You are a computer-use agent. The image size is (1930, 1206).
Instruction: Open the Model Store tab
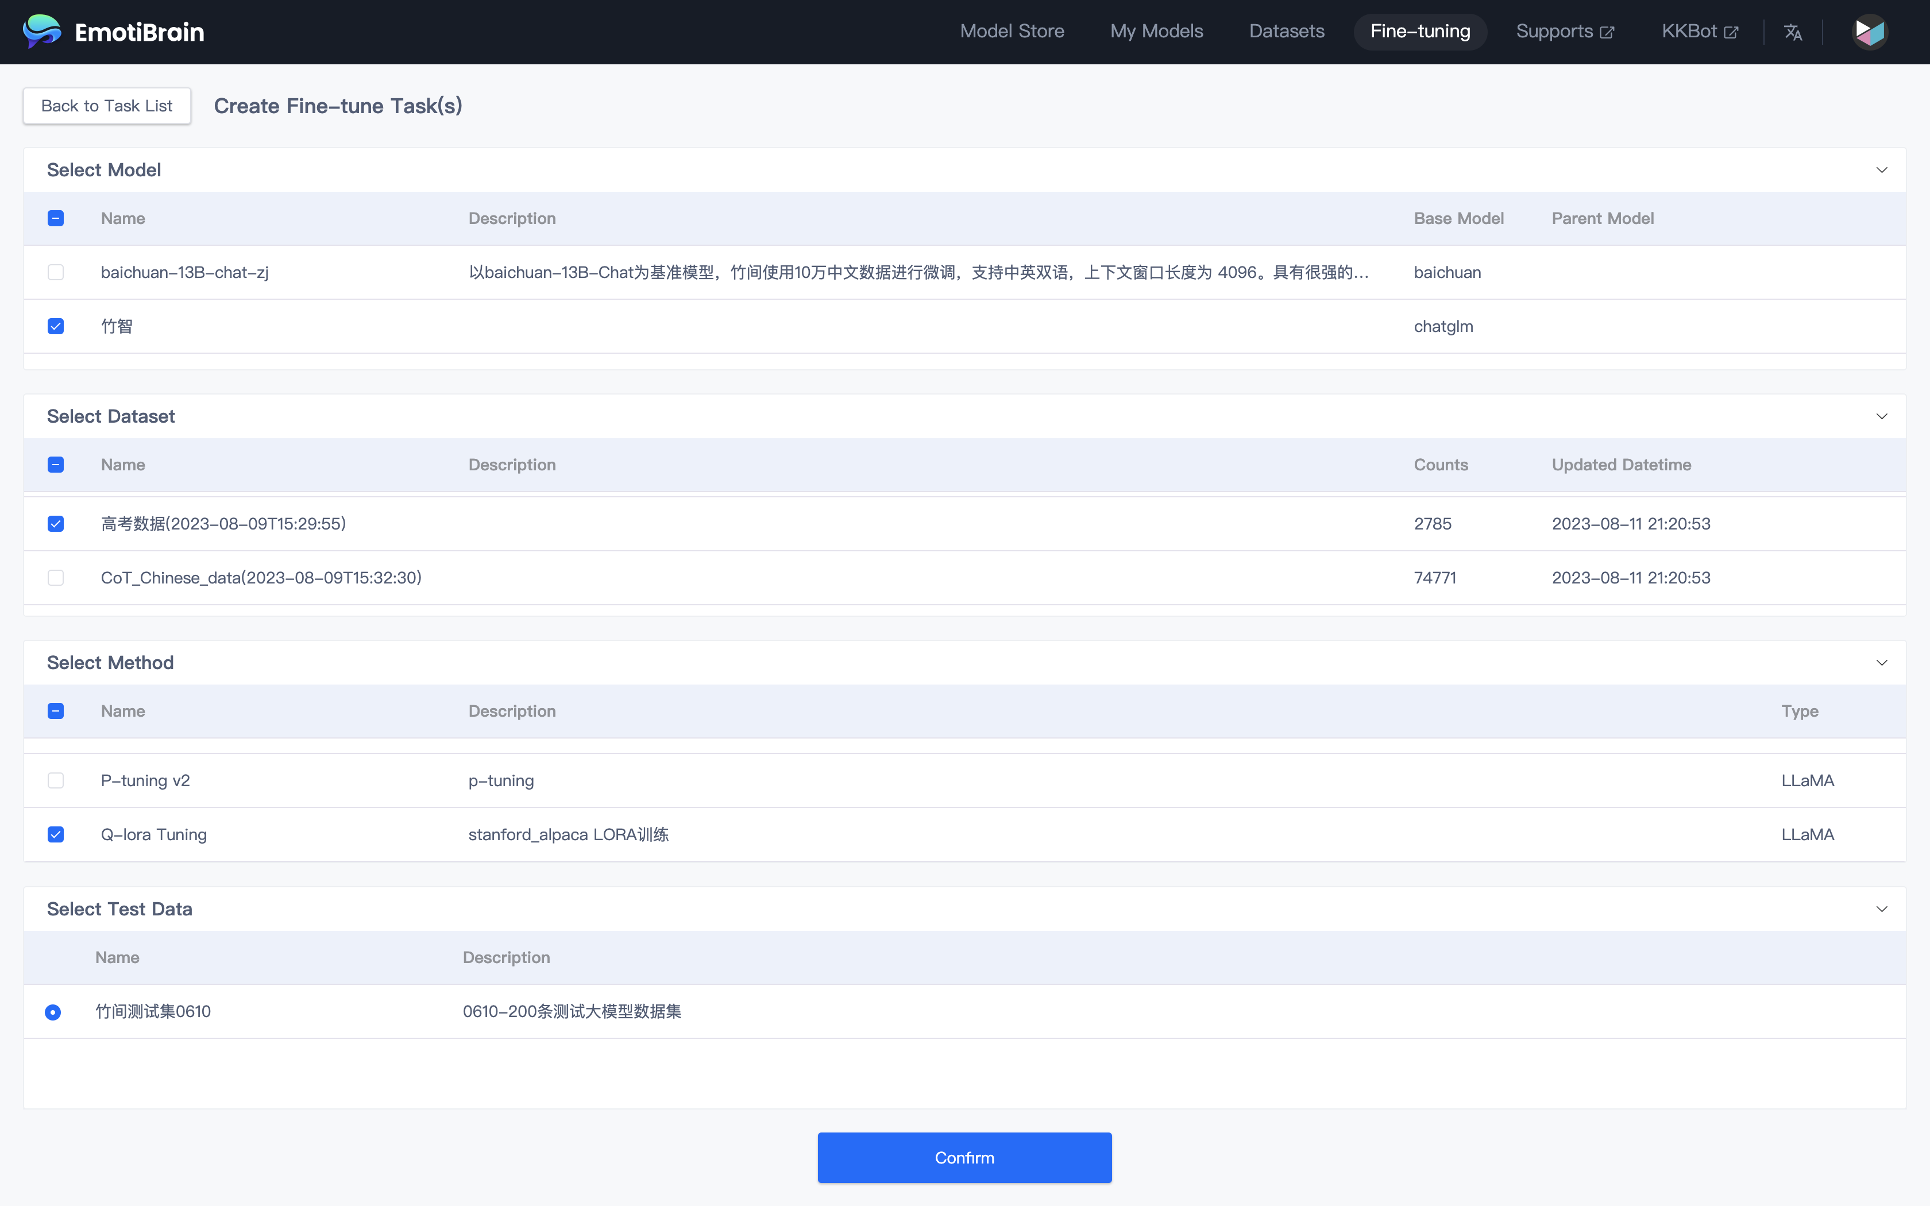click(x=1012, y=32)
